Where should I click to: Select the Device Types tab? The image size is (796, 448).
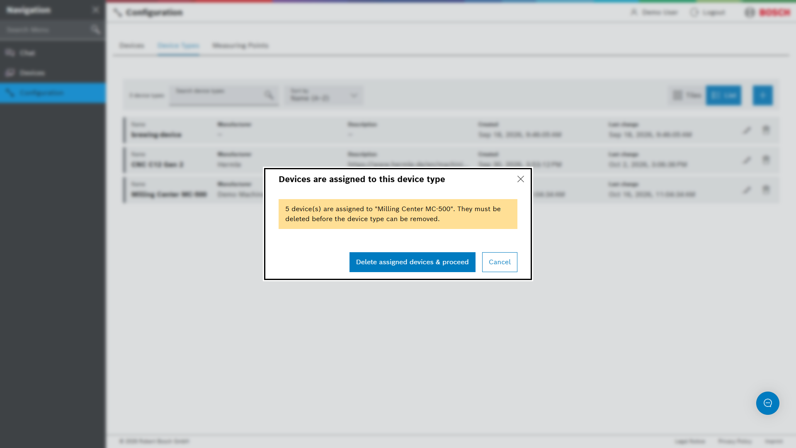tap(178, 46)
